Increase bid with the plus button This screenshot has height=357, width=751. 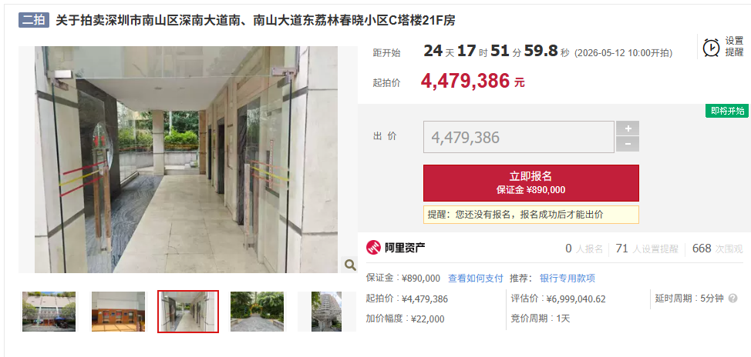(628, 128)
